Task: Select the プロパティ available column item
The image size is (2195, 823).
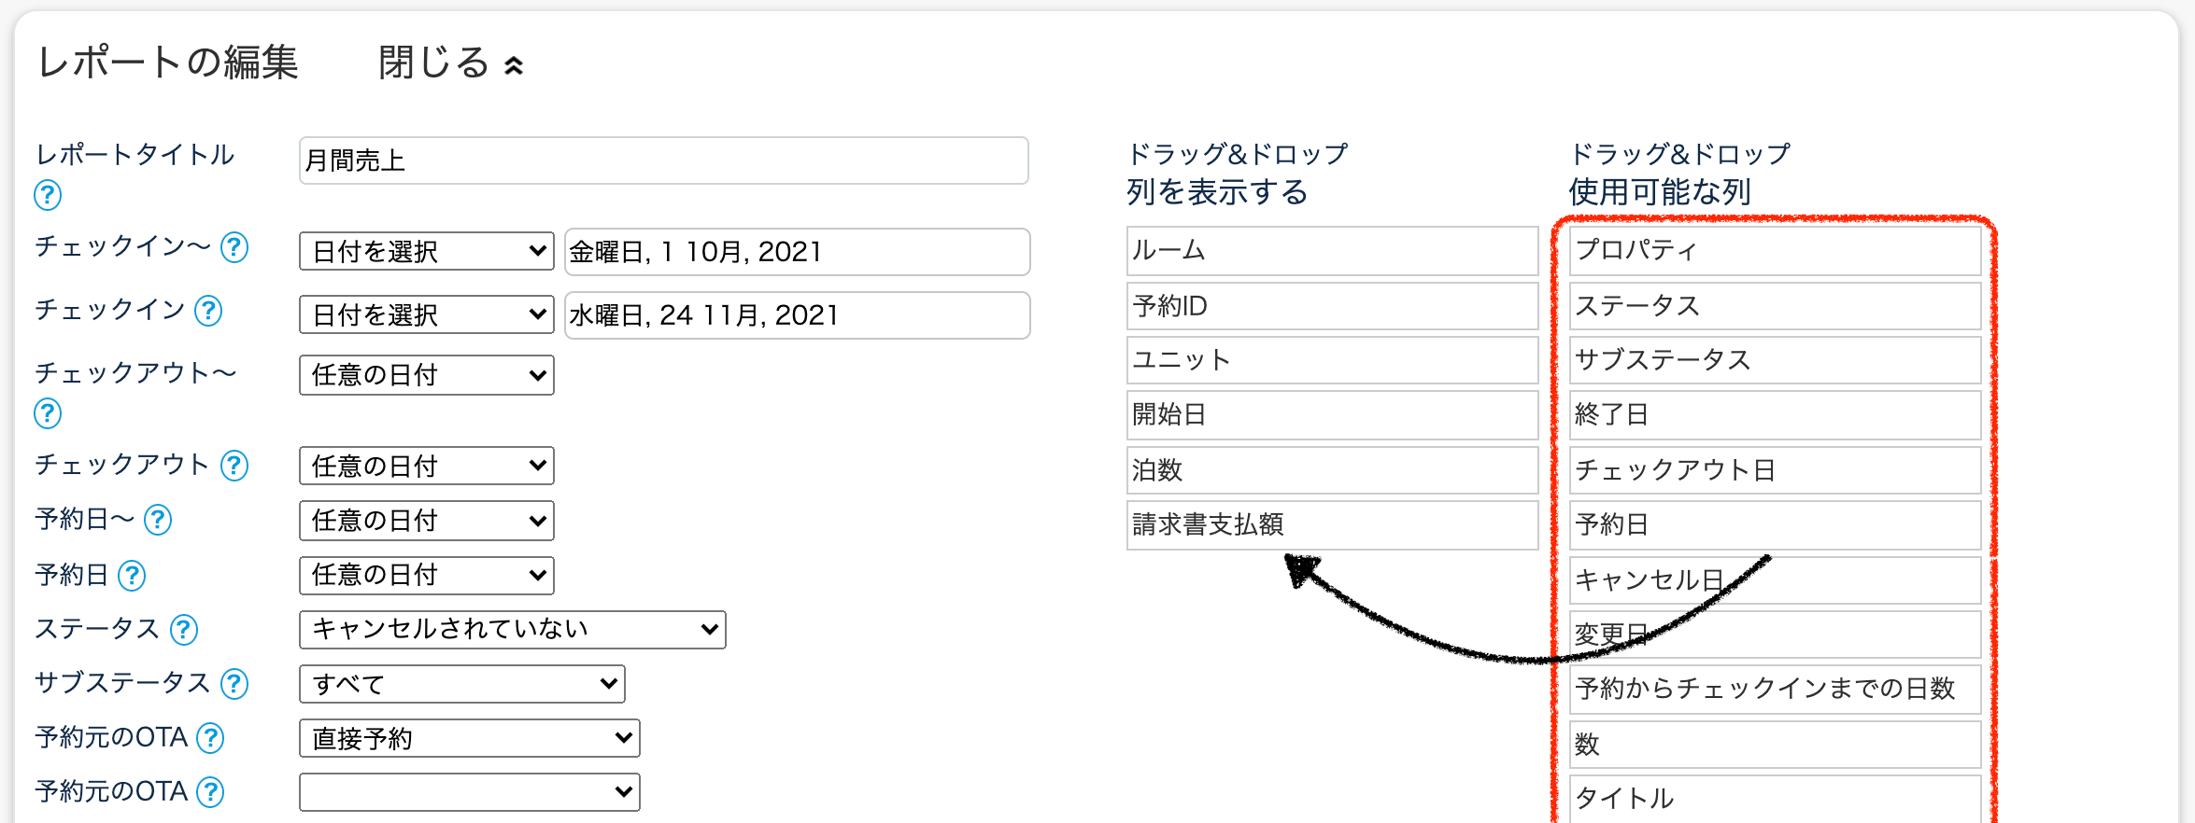Action: pos(1774,250)
